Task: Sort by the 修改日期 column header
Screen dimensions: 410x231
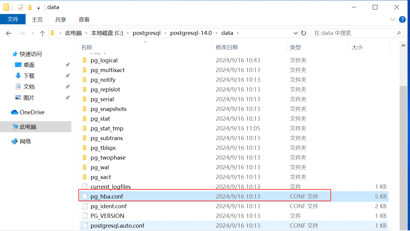Action: pos(227,47)
